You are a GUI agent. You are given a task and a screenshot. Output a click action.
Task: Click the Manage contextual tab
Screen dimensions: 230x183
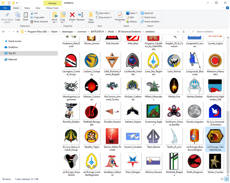pyautogui.click(x=52, y=3)
